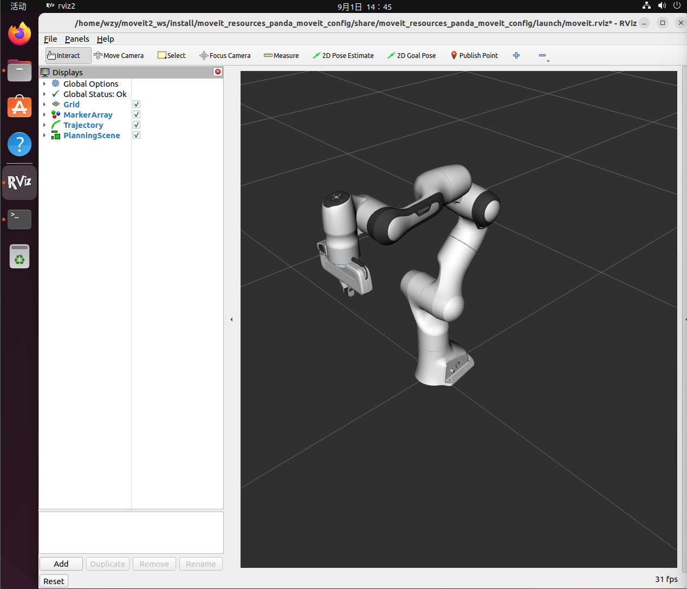The image size is (687, 589).
Task: Uncheck the Grid display checkbox
Action: tap(137, 104)
